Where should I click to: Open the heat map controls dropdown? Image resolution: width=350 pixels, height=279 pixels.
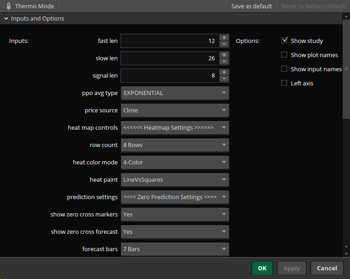click(175, 128)
